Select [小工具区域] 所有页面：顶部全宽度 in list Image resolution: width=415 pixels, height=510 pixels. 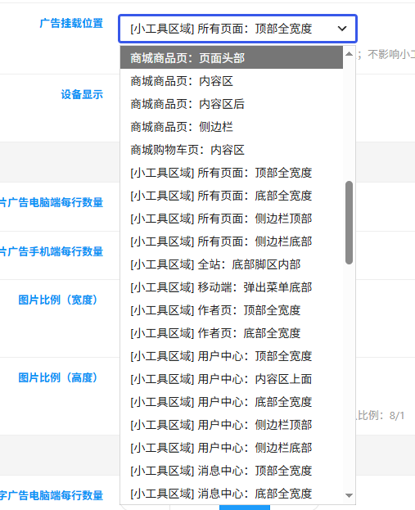(x=232, y=173)
